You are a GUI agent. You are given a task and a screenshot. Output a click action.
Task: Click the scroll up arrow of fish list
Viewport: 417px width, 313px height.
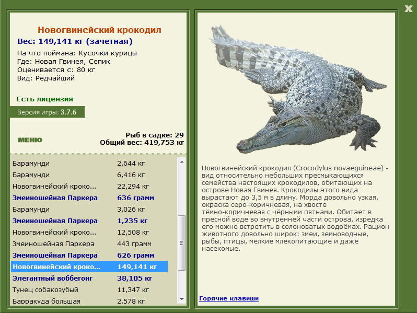pyautogui.click(x=182, y=162)
